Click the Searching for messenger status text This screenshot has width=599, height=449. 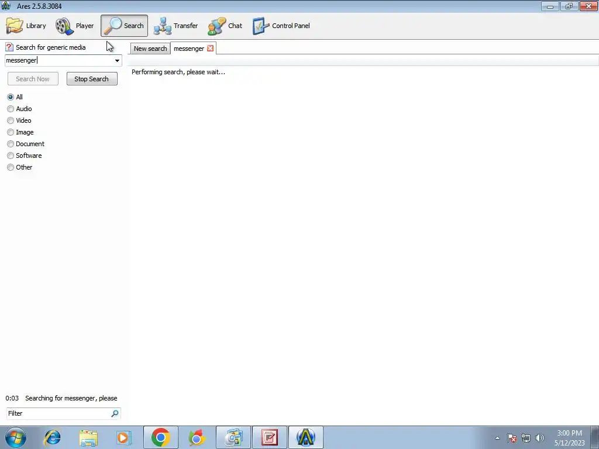pos(71,398)
